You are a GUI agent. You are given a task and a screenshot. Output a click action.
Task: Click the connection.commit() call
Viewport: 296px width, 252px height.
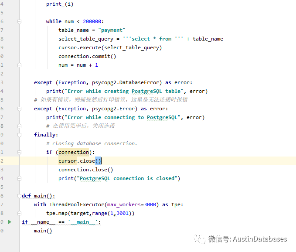pos(87,56)
